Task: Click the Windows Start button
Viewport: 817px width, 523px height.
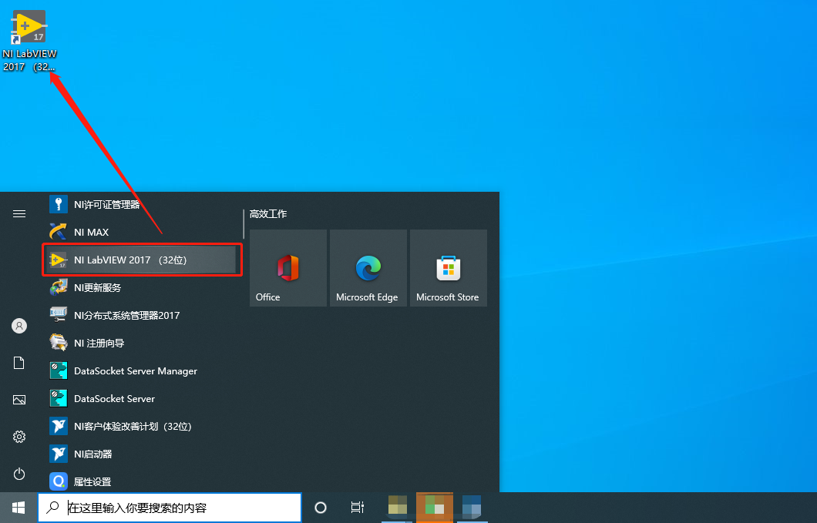Action: [x=18, y=508]
